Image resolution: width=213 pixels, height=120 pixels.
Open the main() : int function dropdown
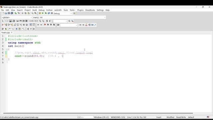69,17
